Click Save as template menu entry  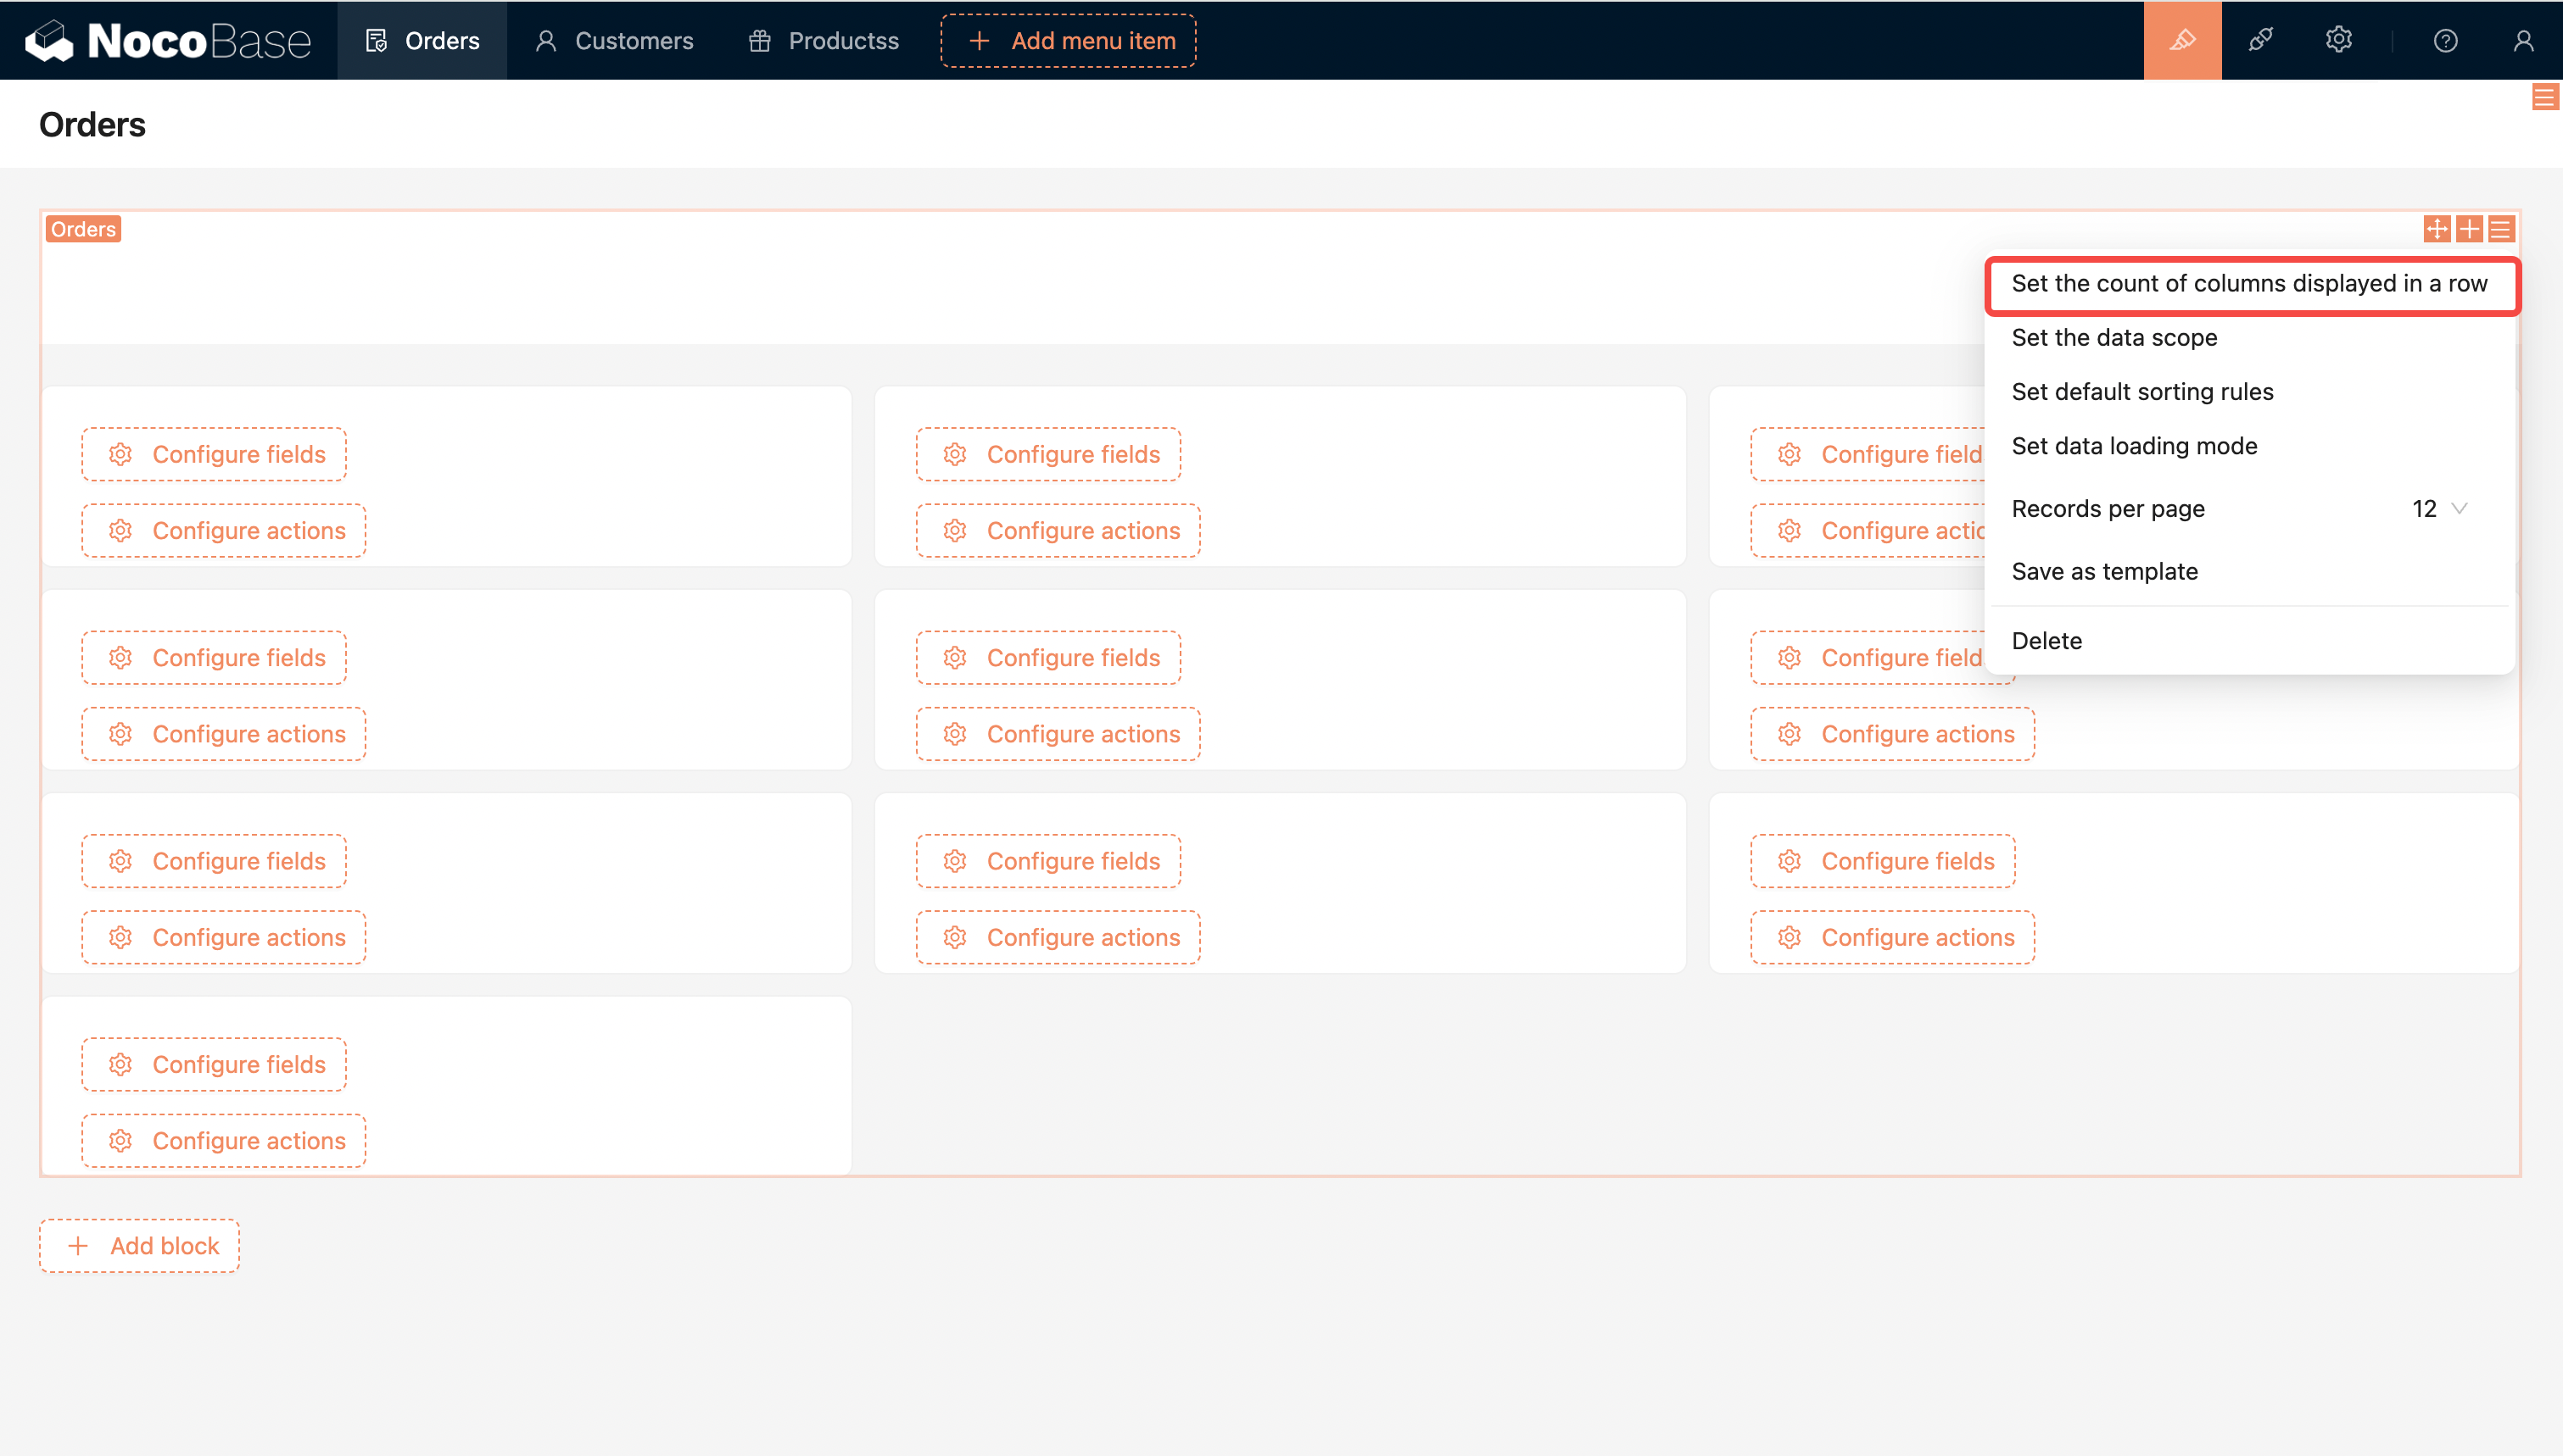(2104, 571)
